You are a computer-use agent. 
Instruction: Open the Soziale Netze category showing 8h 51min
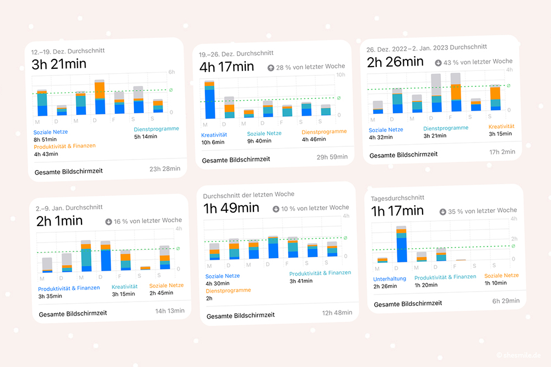pyautogui.click(x=51, y=136)
